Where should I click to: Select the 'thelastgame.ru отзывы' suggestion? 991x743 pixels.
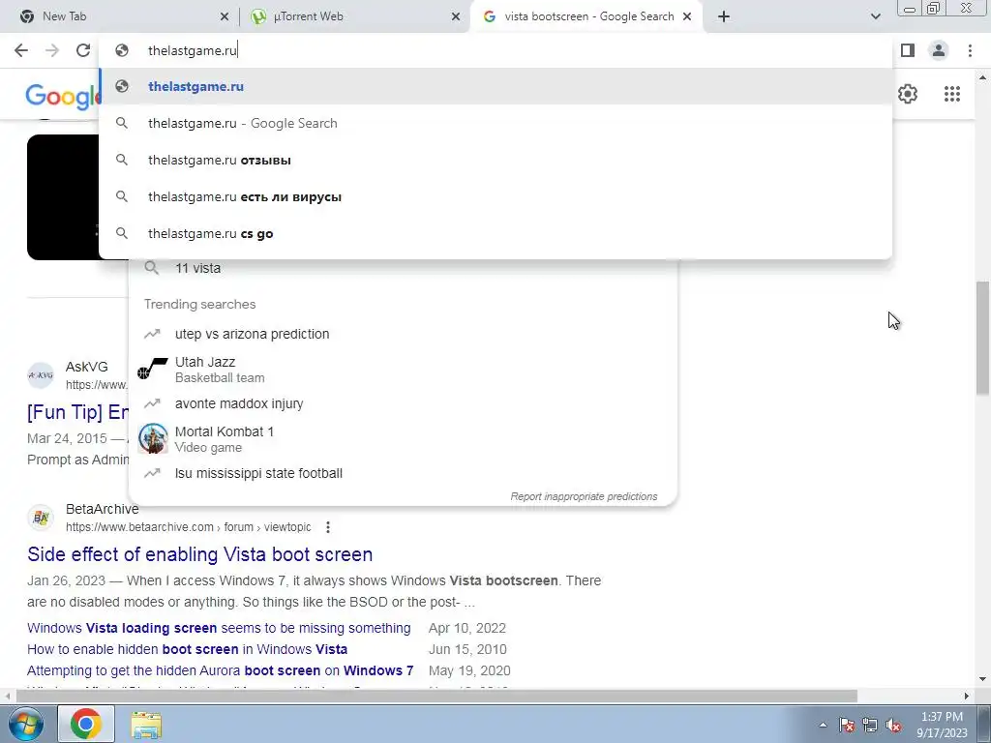495,160
